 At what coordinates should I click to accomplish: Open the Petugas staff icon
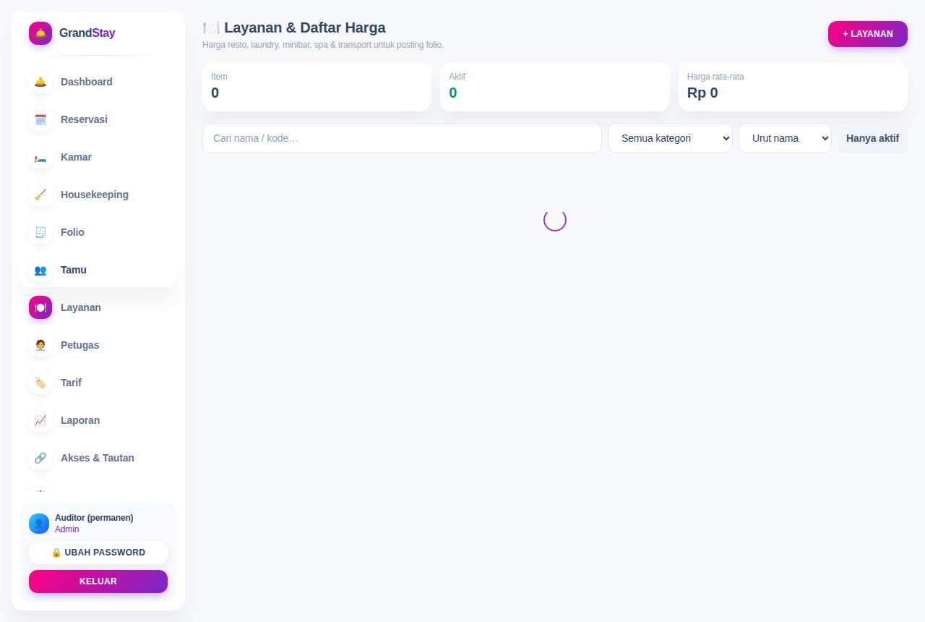pyautogui.click(x=40, y=345)
